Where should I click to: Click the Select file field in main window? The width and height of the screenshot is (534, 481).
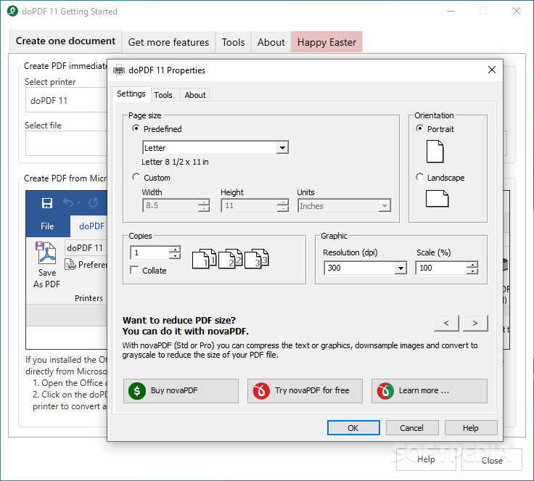67,144
